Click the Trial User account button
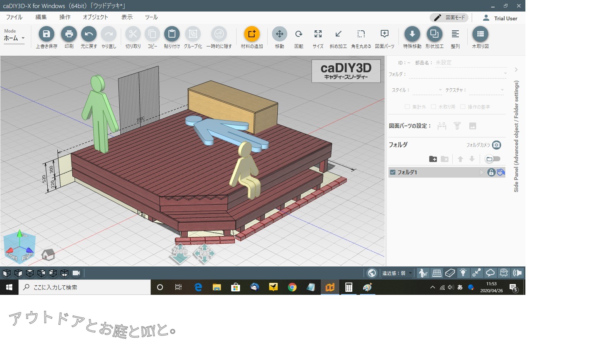 pos(500,18)
